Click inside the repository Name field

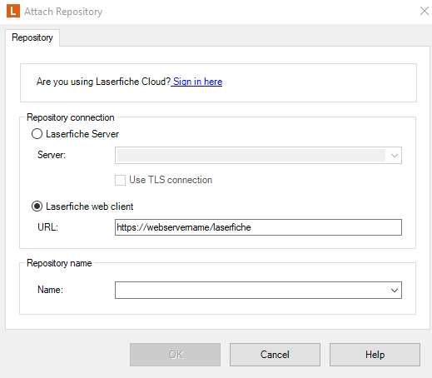(x=251, y=291)
